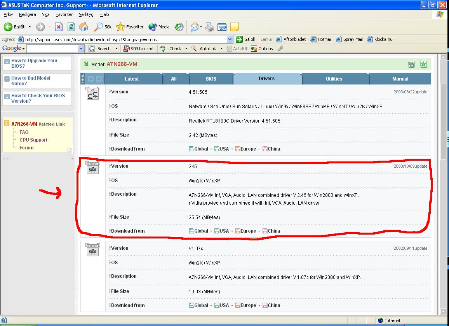Click the 909 blocked popup button
449x326 pixels.
[139, 49]
